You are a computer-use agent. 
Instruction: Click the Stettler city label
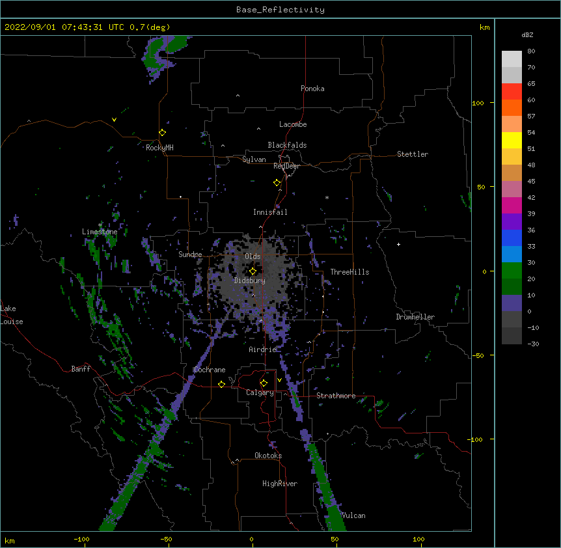(x=413, y=154)
